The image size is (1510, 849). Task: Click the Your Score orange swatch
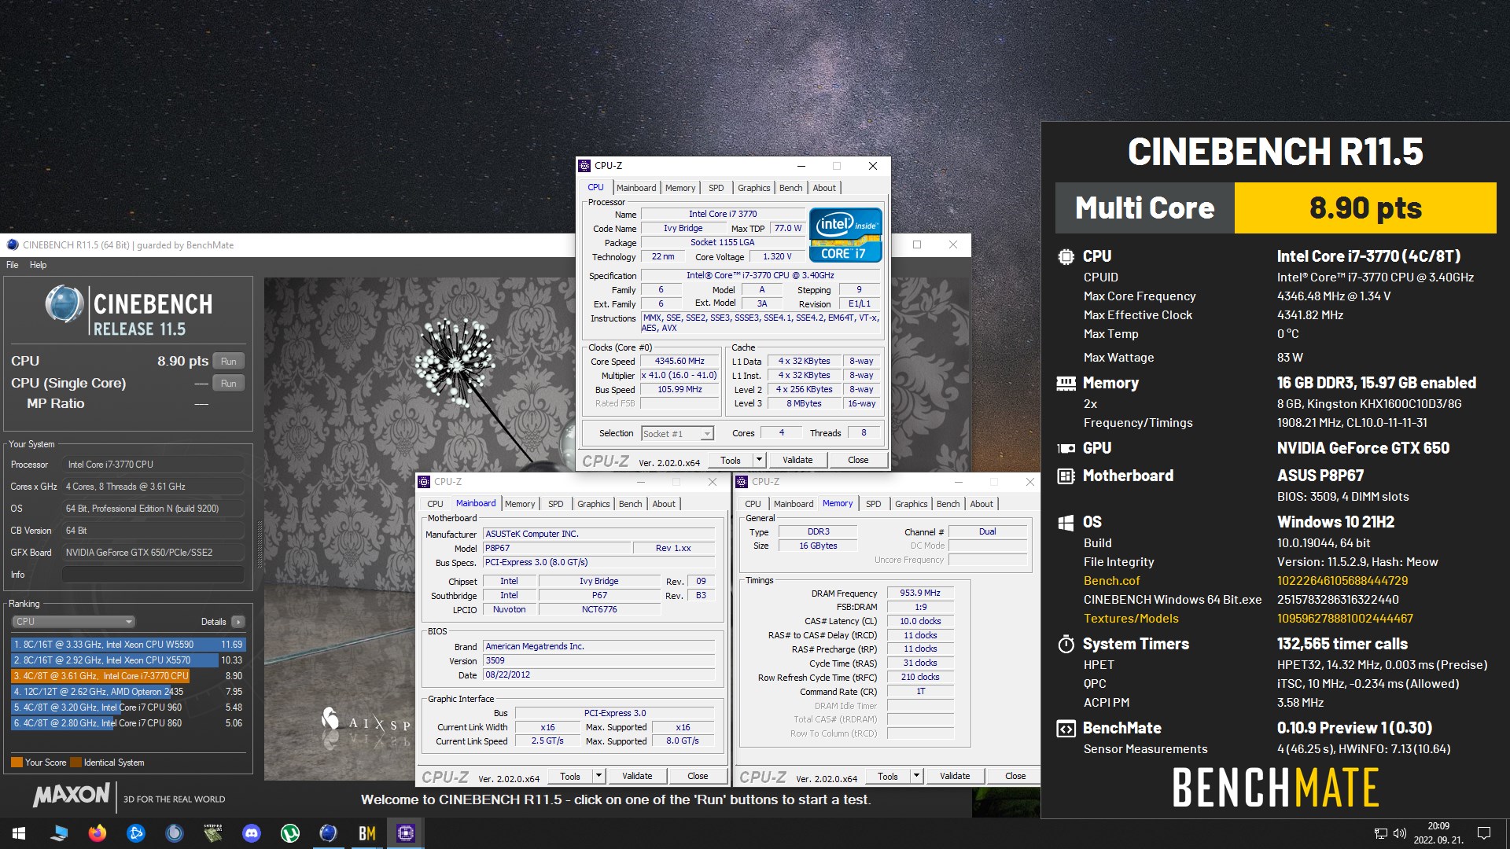tap(17, 763)
